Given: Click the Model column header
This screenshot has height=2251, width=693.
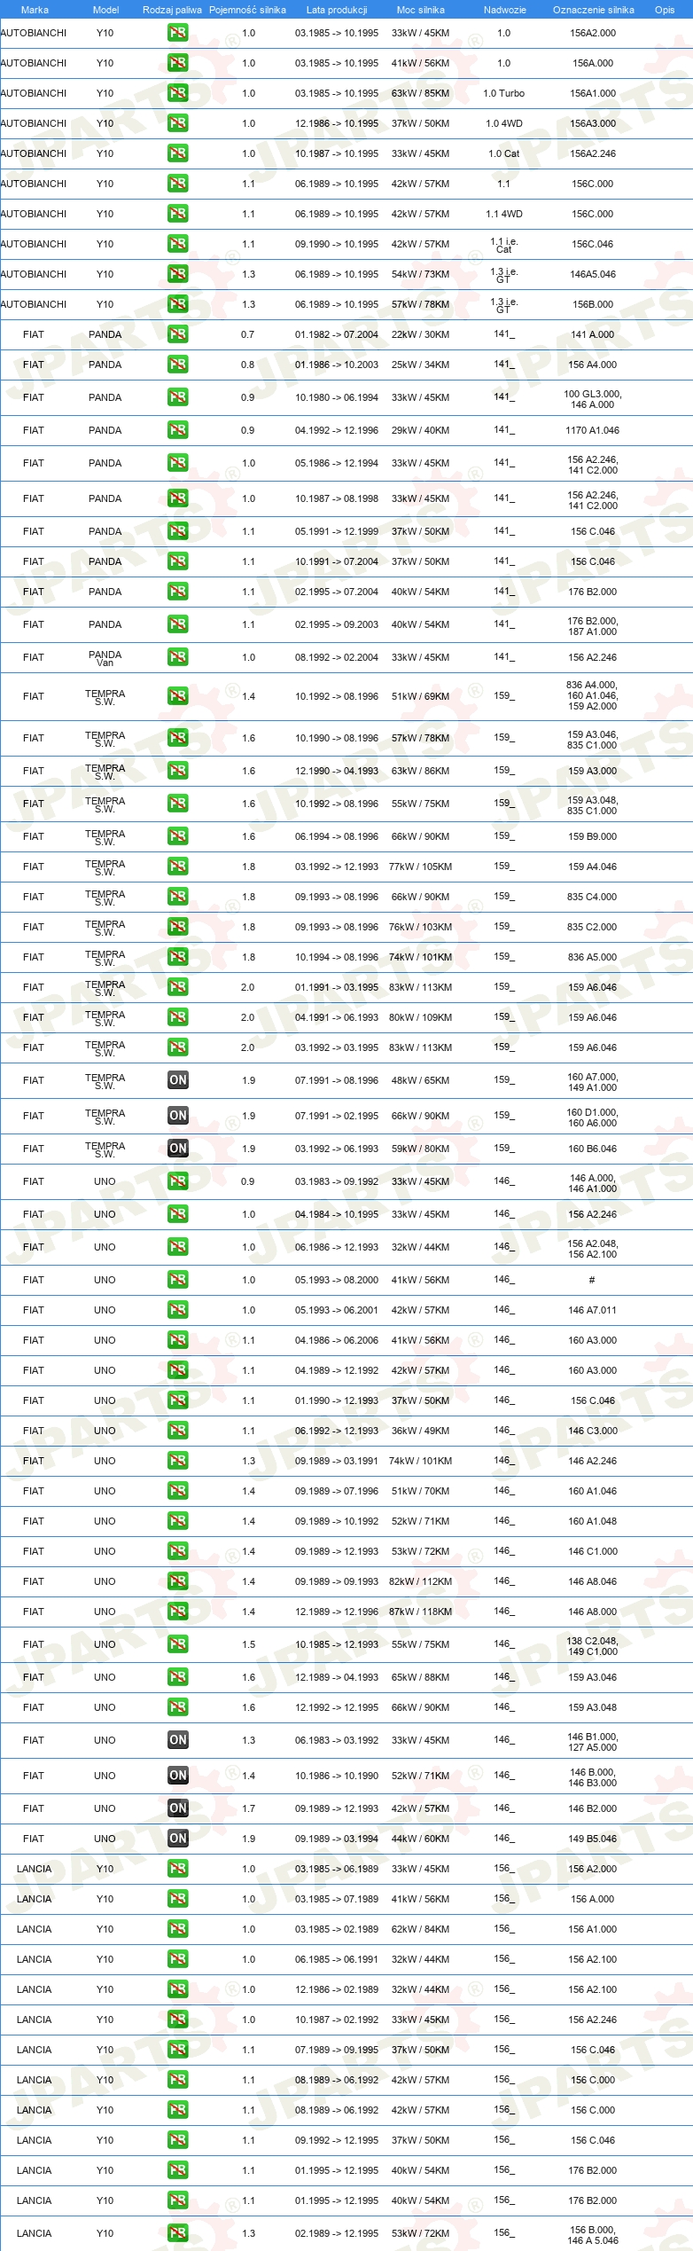Looking at the screenshot, I should [105, 10].
